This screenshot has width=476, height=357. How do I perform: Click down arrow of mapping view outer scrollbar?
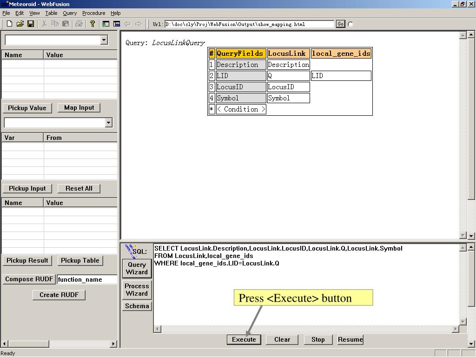[x=471, y=236]
